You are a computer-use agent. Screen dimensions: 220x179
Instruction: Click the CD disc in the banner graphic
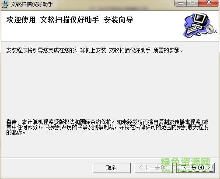pyautogui.click(x=210, y=29)
